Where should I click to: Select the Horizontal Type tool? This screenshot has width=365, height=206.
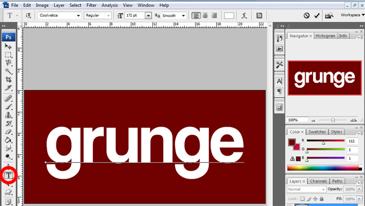(9, 175)
